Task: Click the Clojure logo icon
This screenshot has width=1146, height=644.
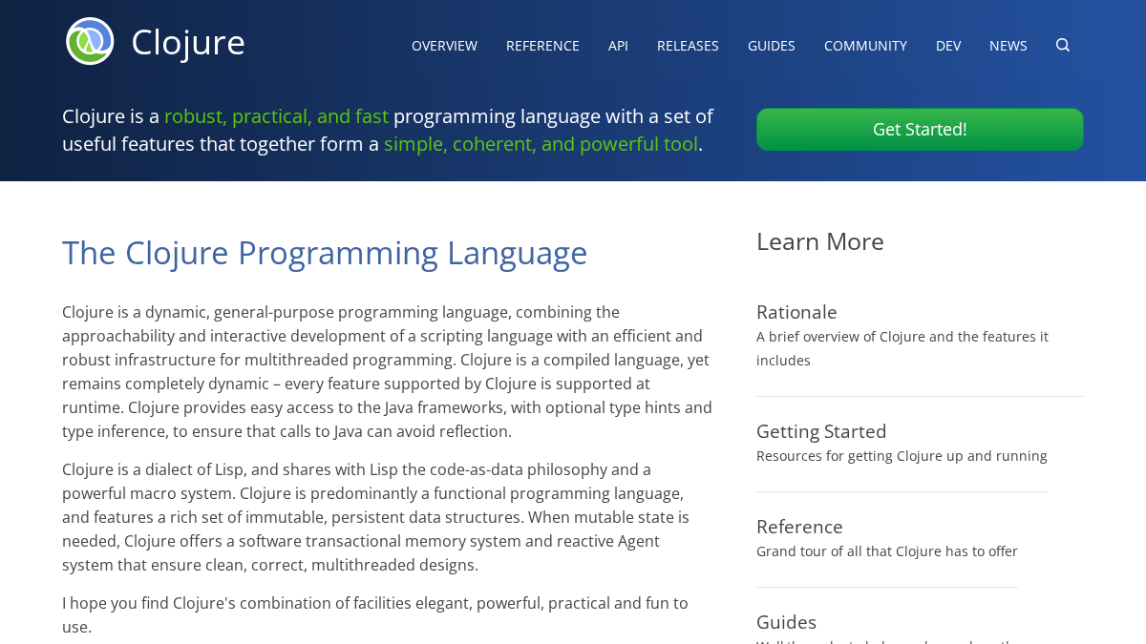Action: click(90, 41)
